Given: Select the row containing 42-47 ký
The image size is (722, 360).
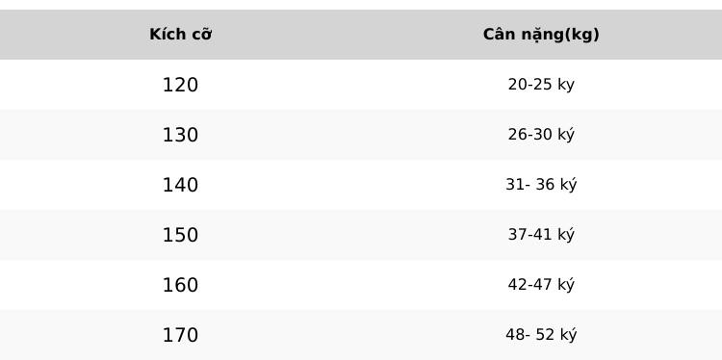Looking at the screenshot, I should tap(361, 285).
